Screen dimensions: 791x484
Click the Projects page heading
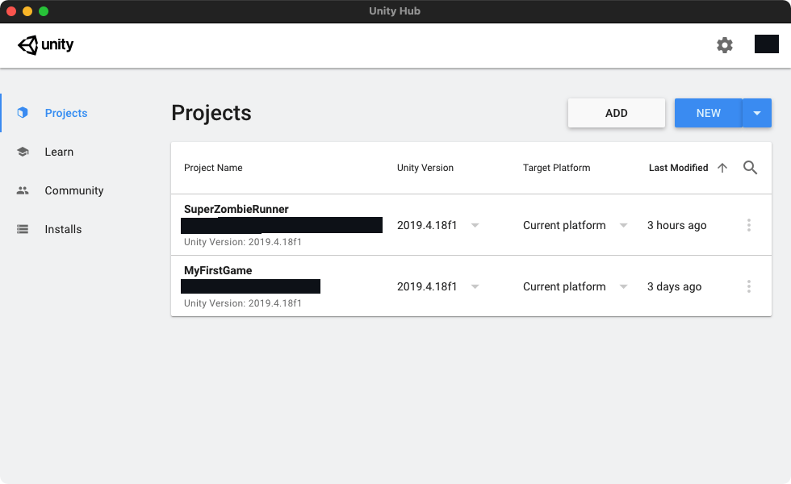211,113
